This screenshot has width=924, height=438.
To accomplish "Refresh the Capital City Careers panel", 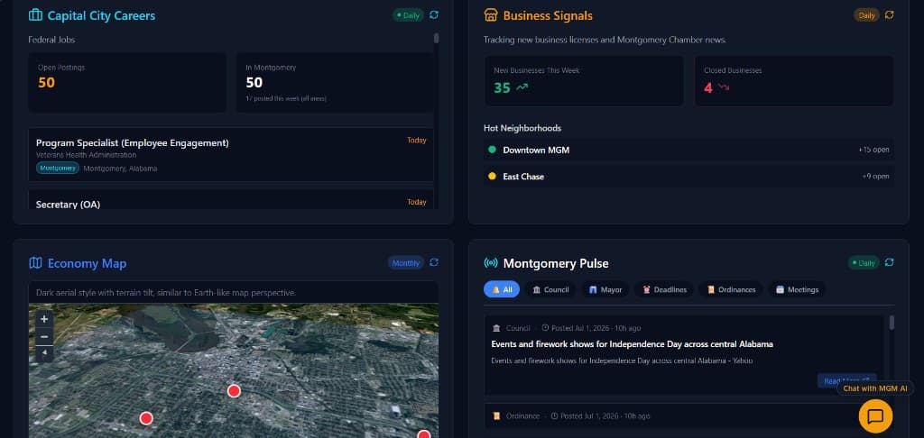I will pyautogui.click(x=434, y=14).
